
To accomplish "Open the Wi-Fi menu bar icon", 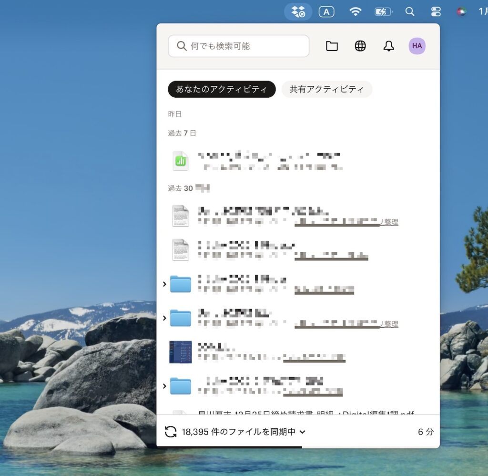I will pos(355,11).
